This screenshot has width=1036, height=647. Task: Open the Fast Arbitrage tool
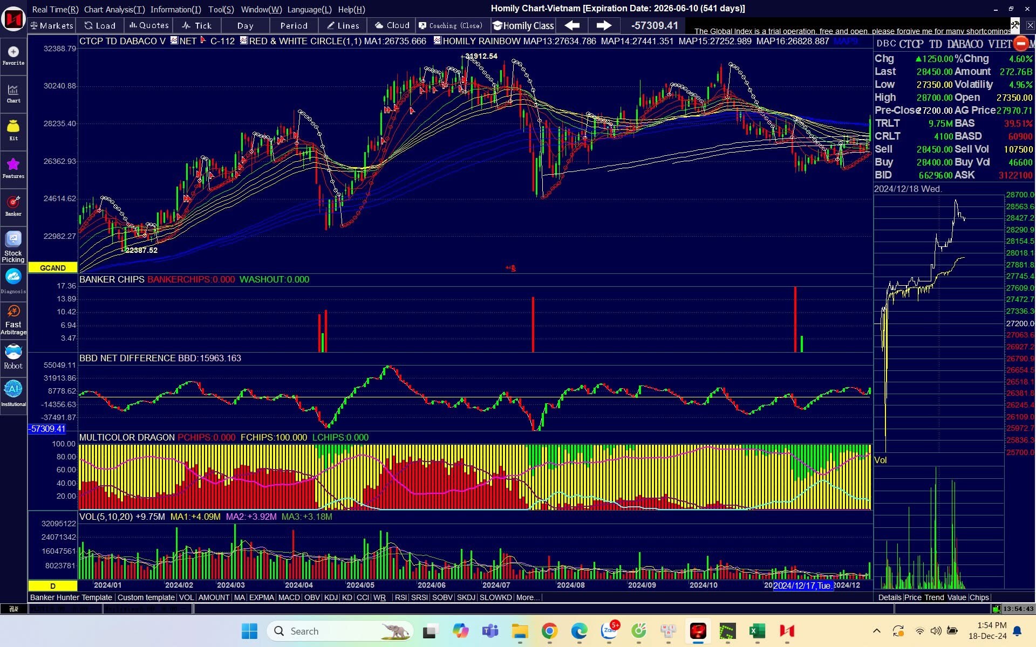13,320
